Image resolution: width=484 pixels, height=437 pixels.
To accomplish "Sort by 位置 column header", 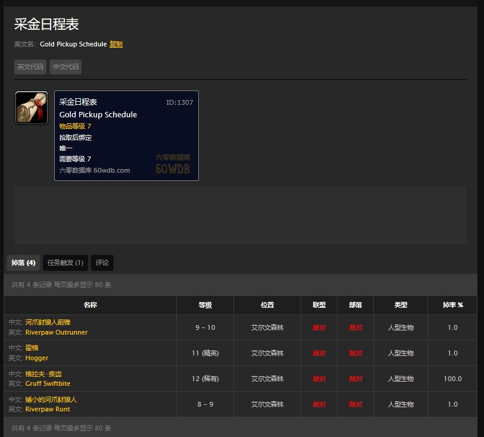I will click(267, 305).
